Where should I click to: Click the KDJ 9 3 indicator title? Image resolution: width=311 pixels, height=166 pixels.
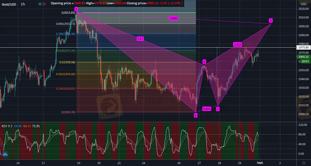pos(7,126)
